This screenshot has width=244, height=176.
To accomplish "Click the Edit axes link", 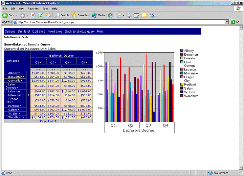I will coord(13,61).
